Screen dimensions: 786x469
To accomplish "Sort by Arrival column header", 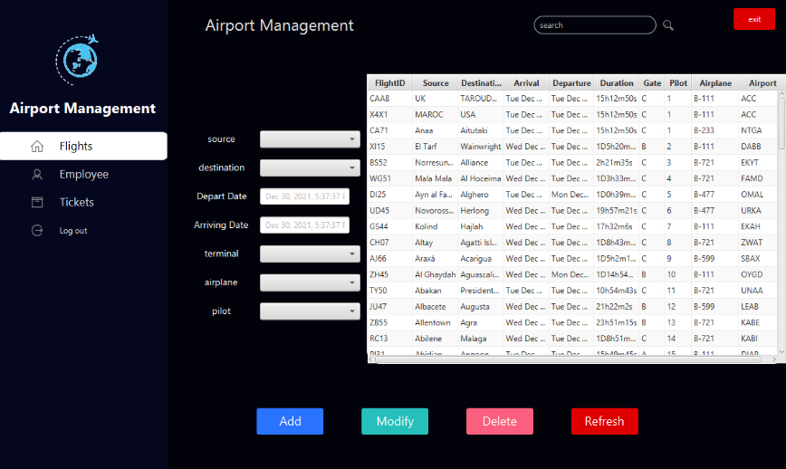I will 526,83.
